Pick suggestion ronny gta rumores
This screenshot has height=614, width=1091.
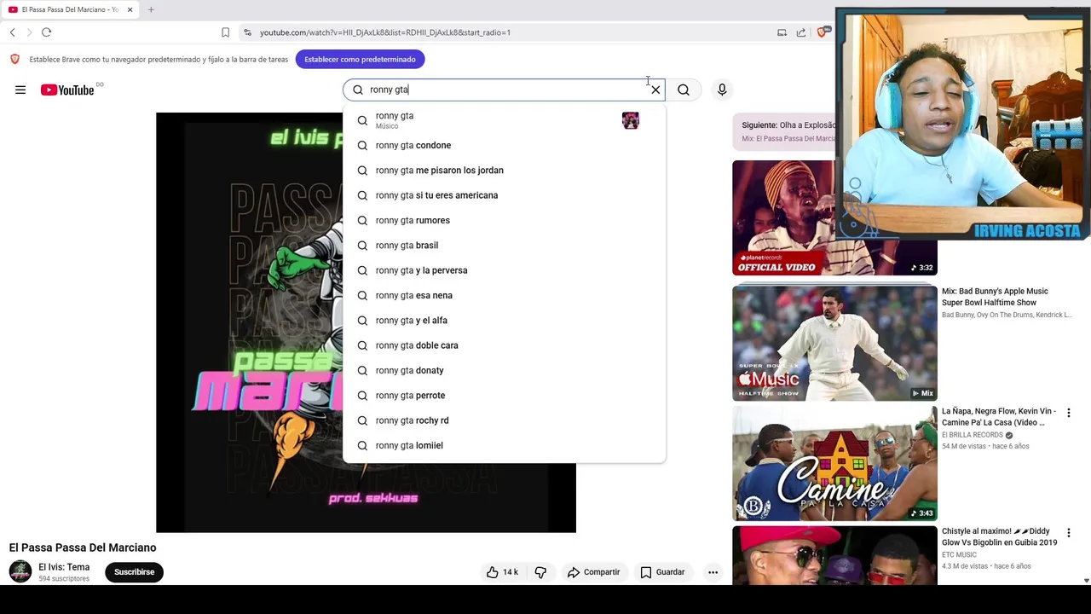click(504, 220)
